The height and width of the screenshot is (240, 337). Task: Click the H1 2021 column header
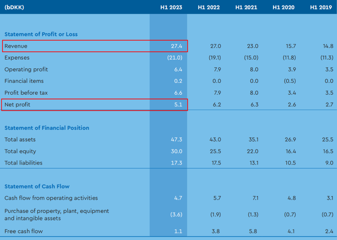tap(246, 7)
